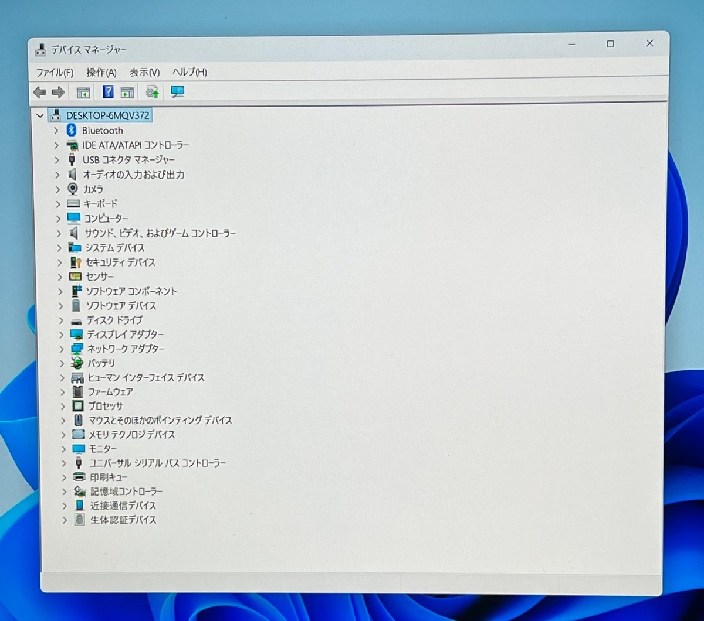Screen dimensions: 704x621
Task: Click the セキュリティ デバイス label
Action: pos(120,262)
